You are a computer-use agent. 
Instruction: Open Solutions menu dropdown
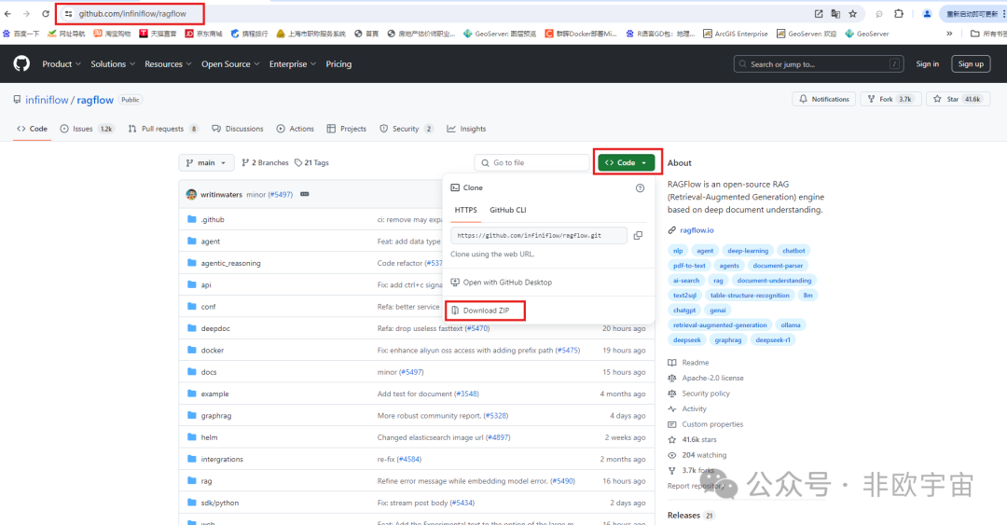click(x=113, y=63)
